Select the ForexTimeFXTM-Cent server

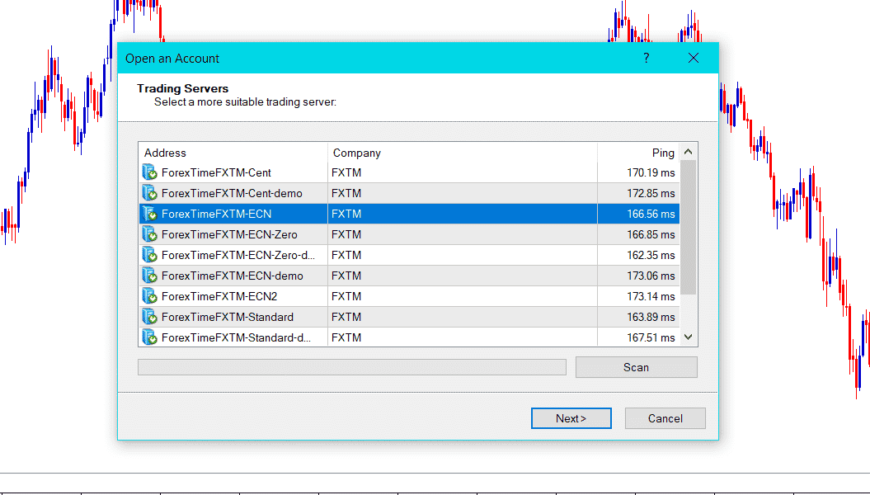pyautogui.click(x=409, y=172)
